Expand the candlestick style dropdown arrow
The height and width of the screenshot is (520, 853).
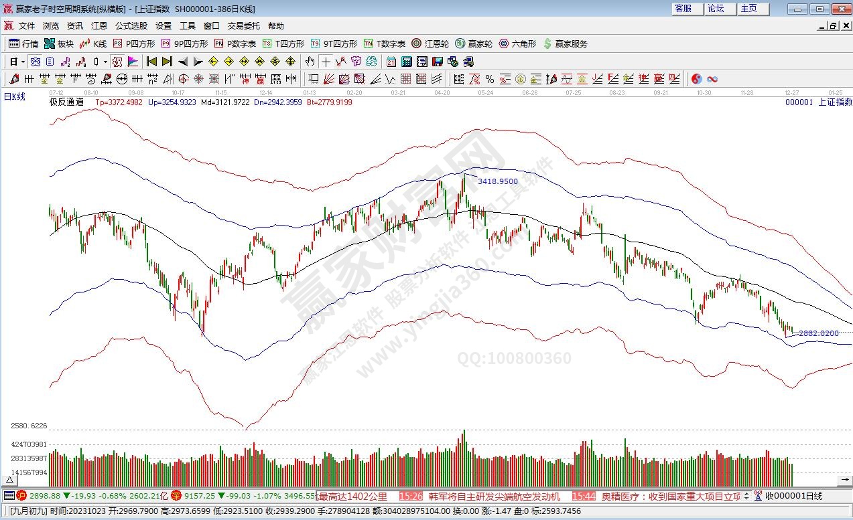click(105, 62)
